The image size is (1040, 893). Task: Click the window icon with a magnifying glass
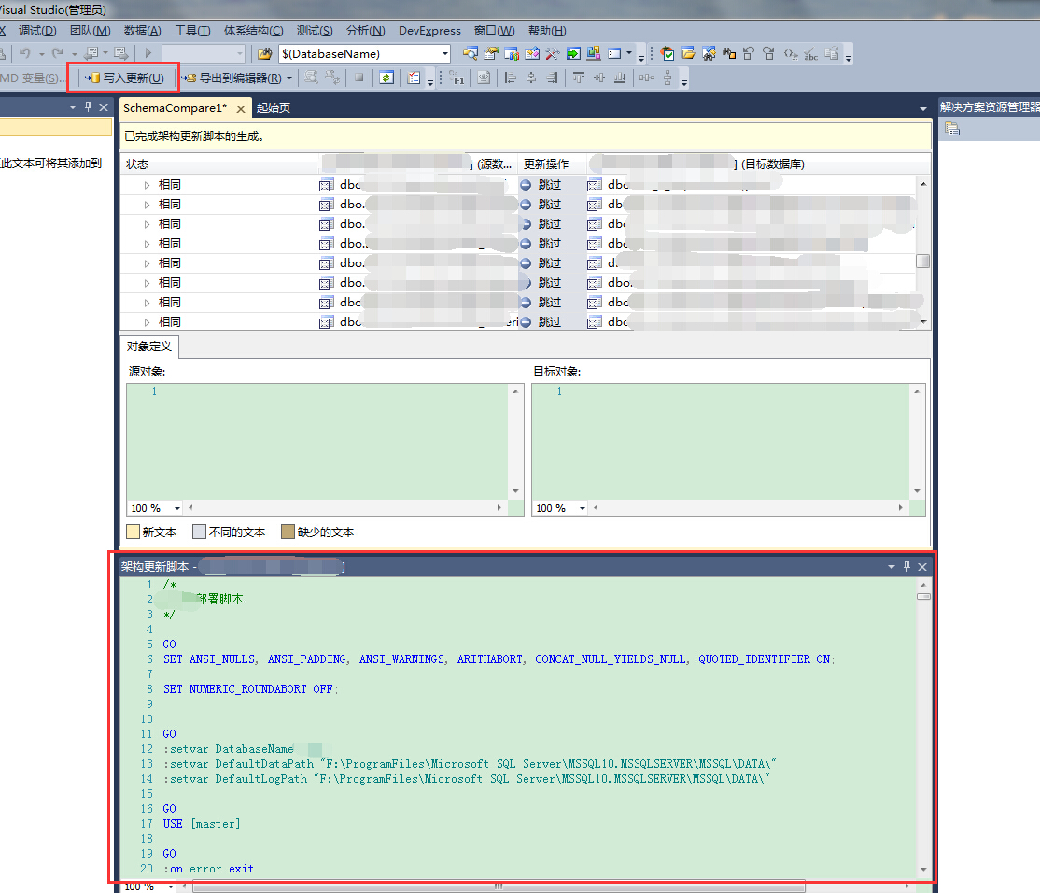click(x=470, y=53)
